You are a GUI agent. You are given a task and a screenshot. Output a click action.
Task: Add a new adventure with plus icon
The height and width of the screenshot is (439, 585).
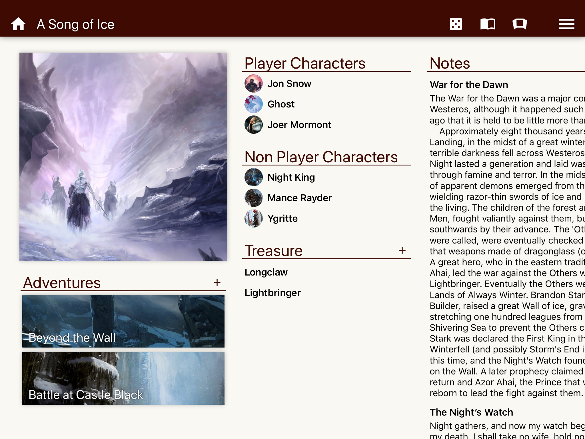click(x=217, y=282)
